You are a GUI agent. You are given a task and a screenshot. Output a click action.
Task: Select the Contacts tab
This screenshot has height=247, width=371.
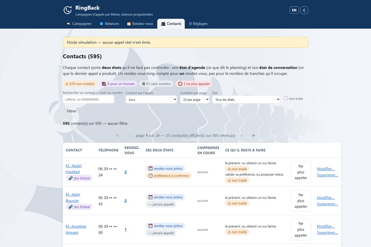click(x=171, y=23)
